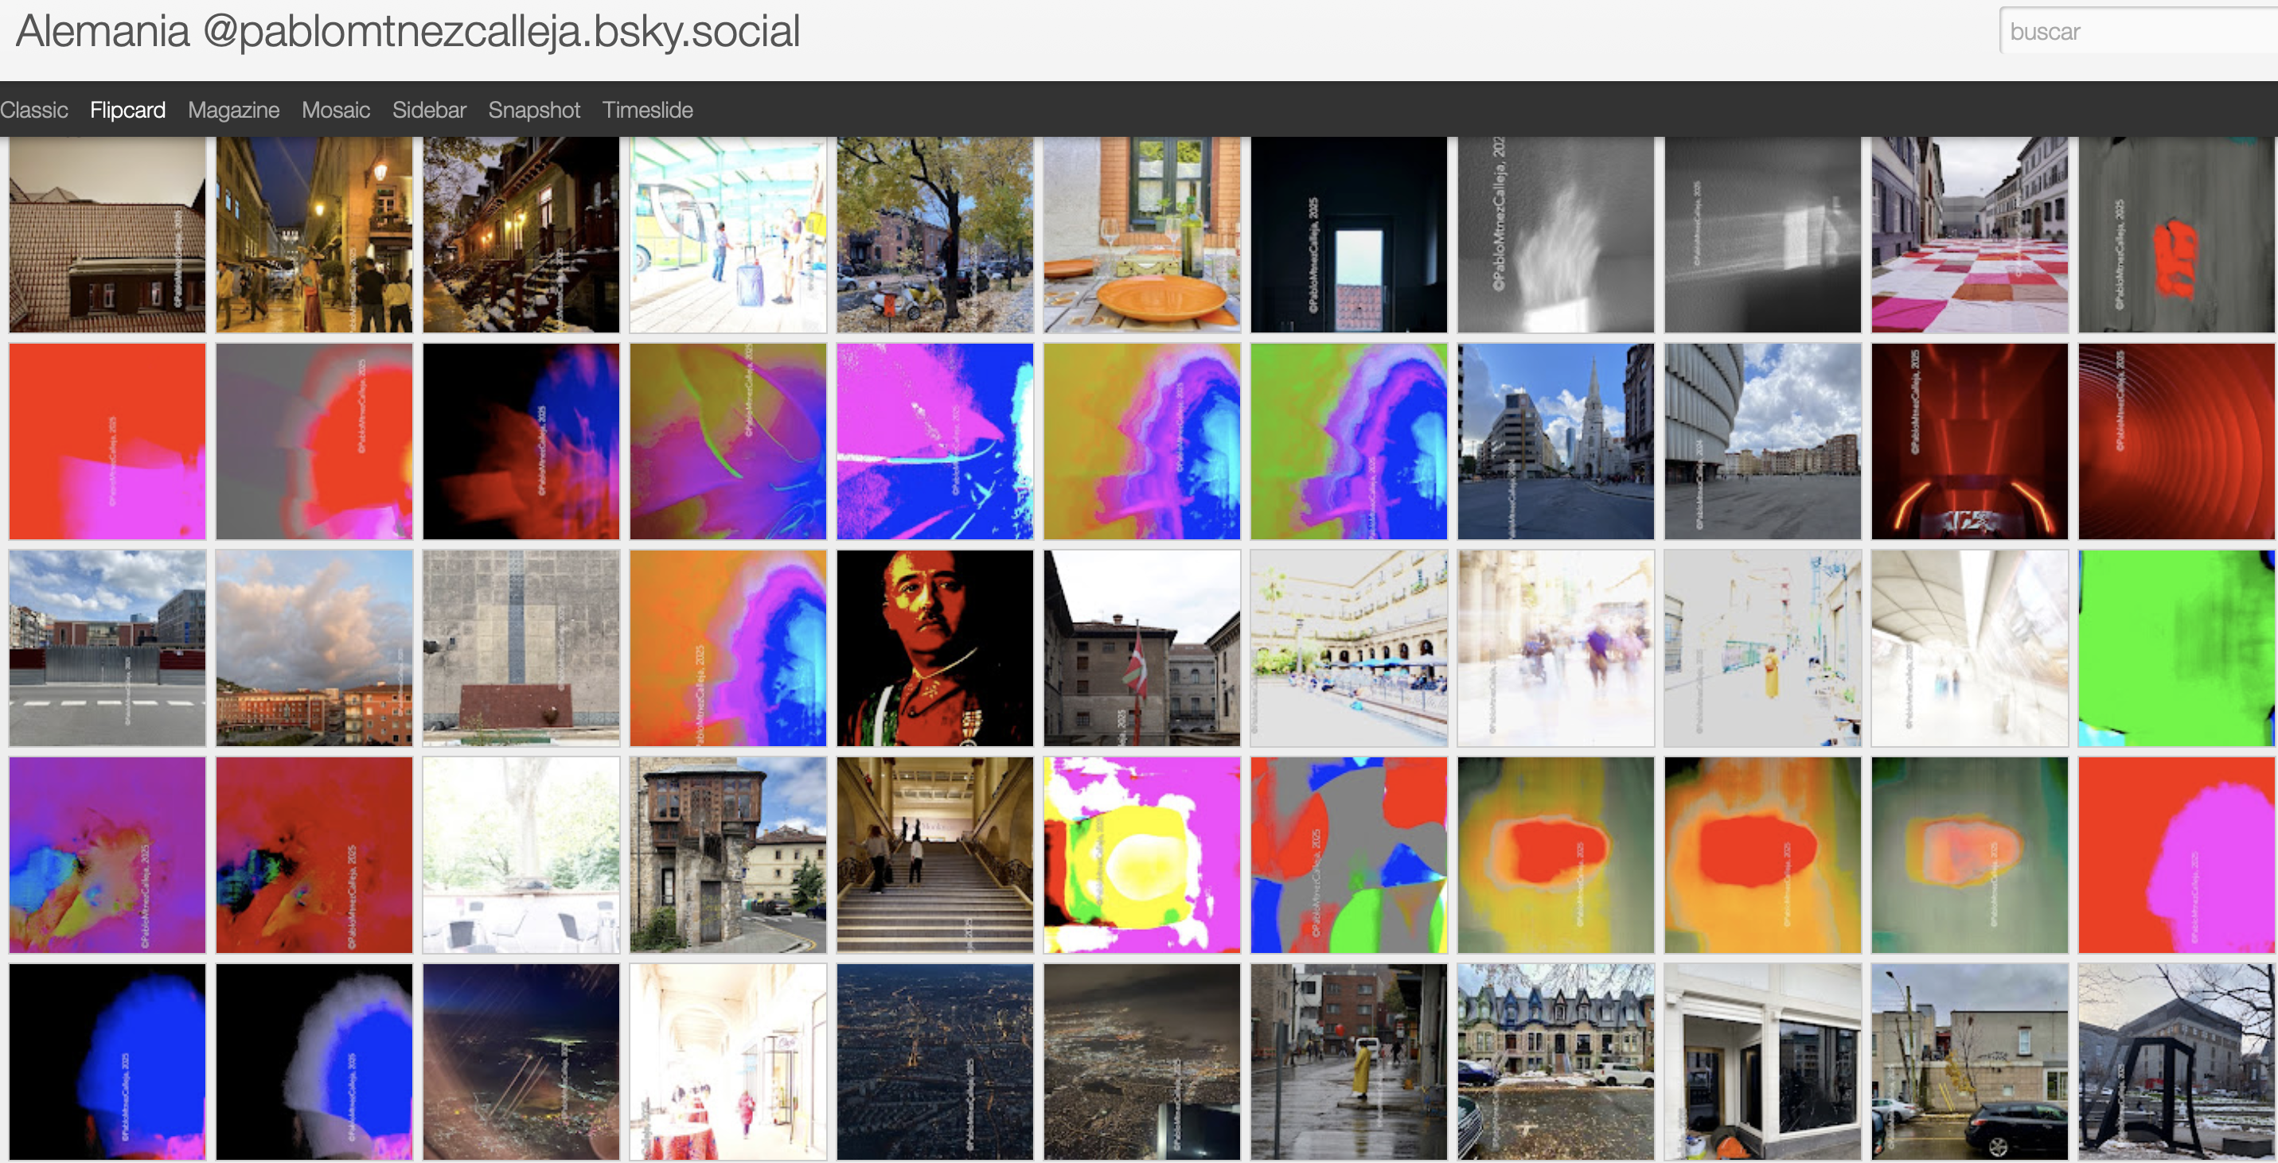Open the building with red-white-green flag photo
The width and height of the screenshot is (2278, 1163).
[1141, 648]
